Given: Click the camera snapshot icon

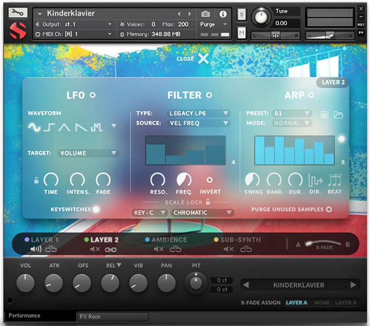Looking at the screenshot, I should [205, 14].
